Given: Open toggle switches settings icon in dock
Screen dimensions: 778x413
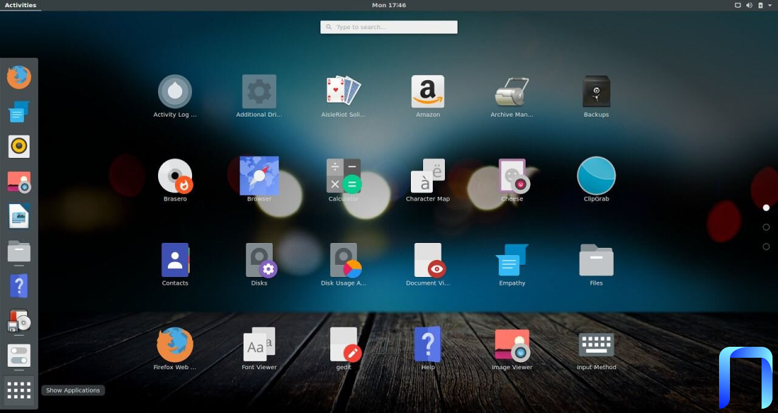Looking at the screenshot, I should tap(19, 355).
